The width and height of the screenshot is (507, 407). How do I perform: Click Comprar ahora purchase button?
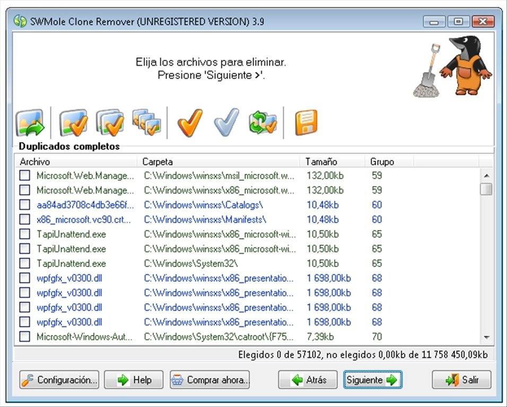(x=210, y=379)
